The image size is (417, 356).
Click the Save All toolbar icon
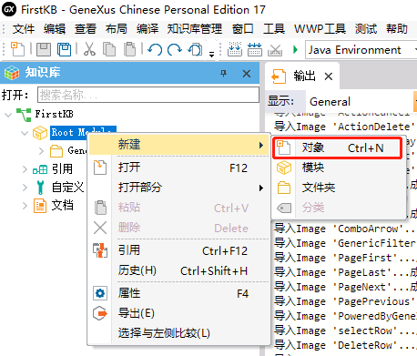point(64,49)
